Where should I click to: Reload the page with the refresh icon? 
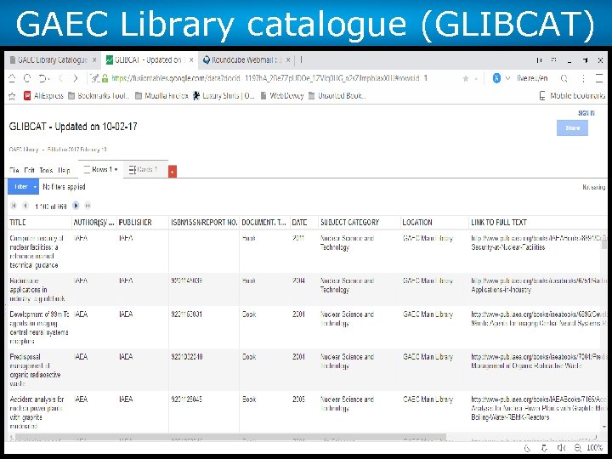click(27, 78)
